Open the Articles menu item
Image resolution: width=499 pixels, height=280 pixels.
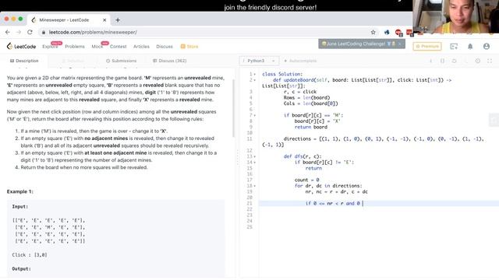point(141,47)
